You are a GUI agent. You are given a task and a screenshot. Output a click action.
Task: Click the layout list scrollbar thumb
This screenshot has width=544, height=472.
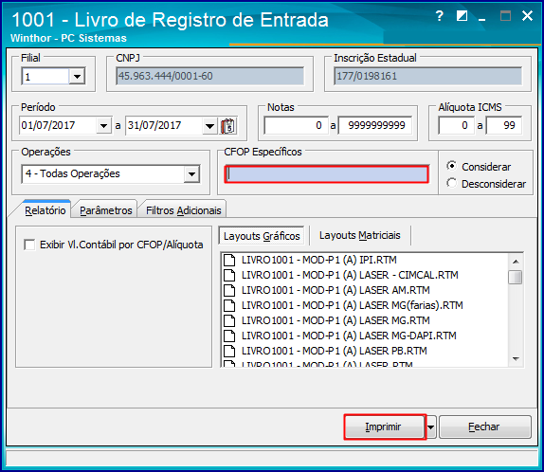coord(516,278)
